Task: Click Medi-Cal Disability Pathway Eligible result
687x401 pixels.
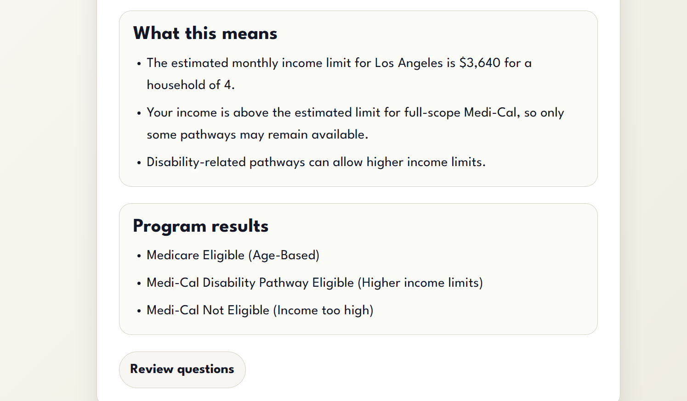Action: point(315,283)
